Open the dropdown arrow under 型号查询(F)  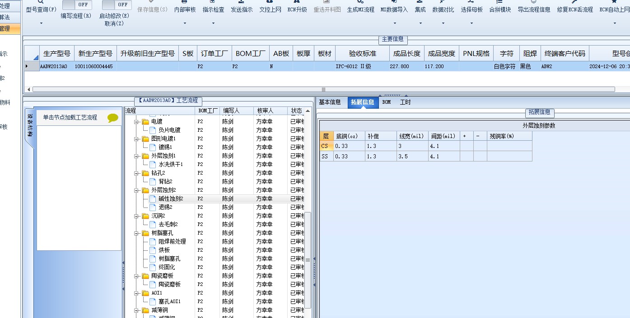click(x=41, y=23)
